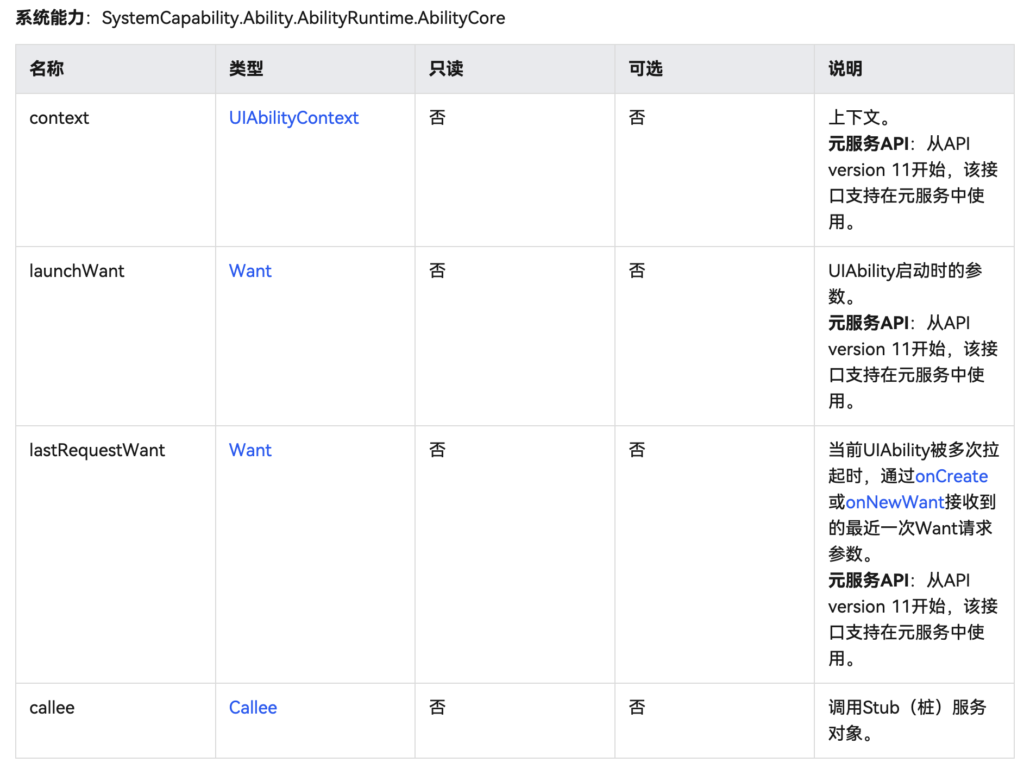
Task: Follow the onCreate link in description
Action: click(951, 476)
